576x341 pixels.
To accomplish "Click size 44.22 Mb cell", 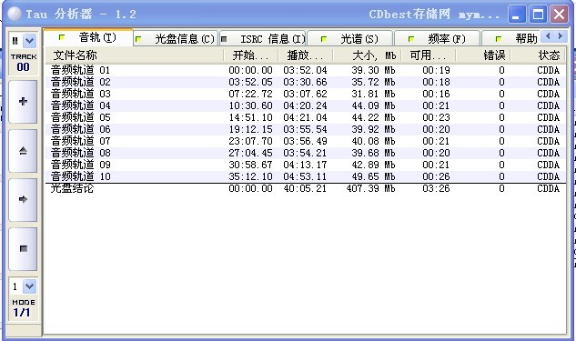I will [x=373, y=117].
